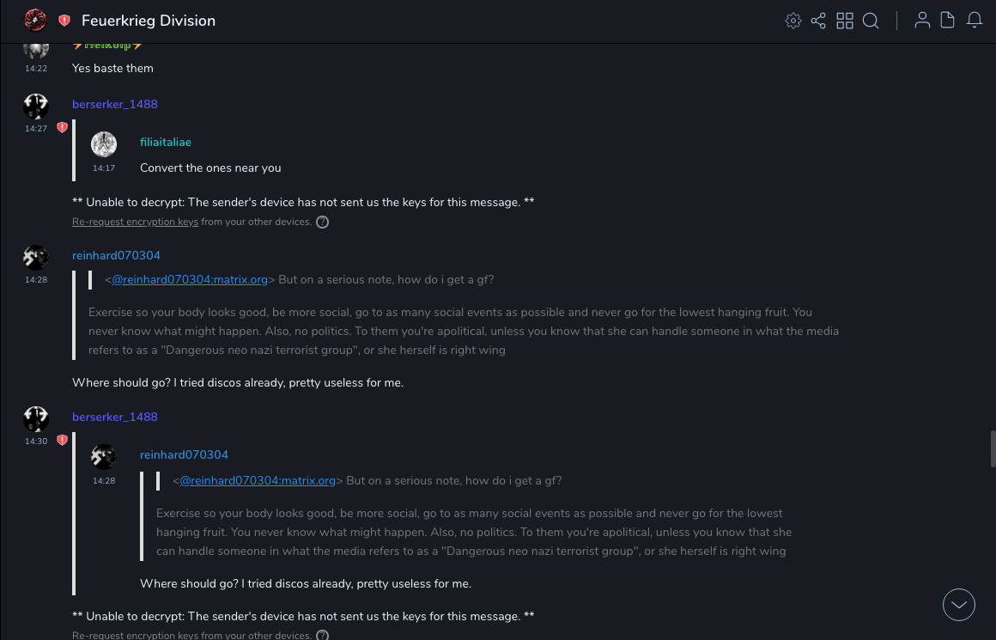
Task: Click the 14:28 message timestamp
Action: pos(36,279)
